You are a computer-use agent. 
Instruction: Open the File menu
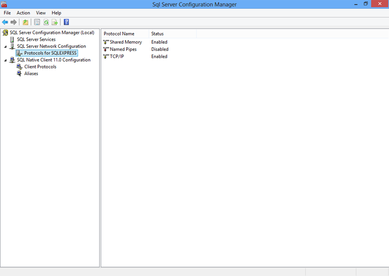coord(7,13)
